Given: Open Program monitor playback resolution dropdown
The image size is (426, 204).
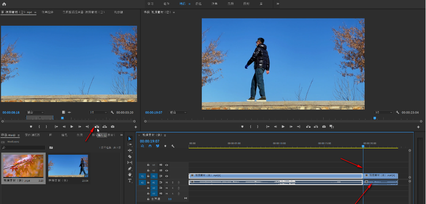Looking at the screenshot, I should pos(383,113).
